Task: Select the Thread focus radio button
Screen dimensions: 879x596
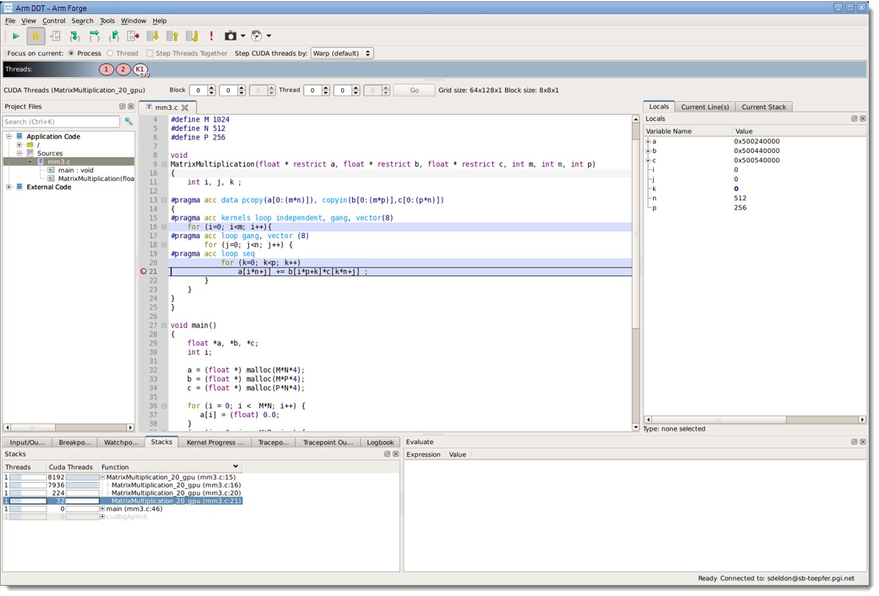Action: (111, 53)
